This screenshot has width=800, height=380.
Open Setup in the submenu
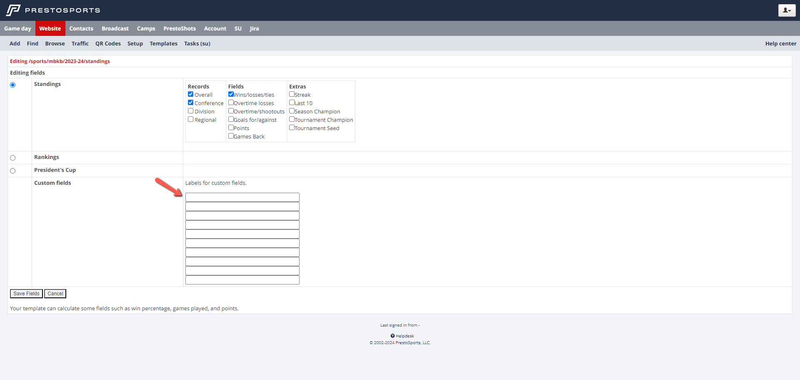tap(135, 43)
